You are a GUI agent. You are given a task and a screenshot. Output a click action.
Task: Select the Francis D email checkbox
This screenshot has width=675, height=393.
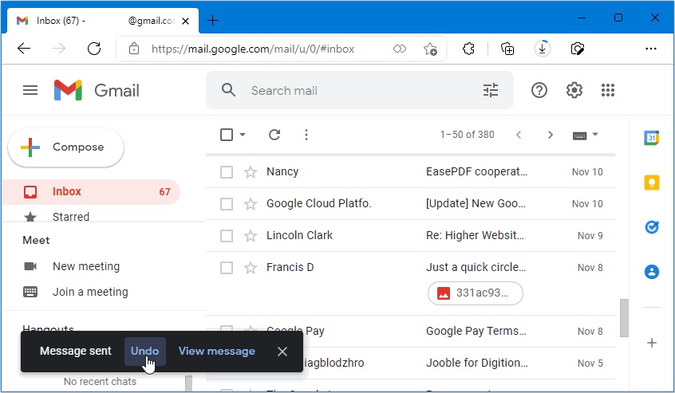coord(227,268)
